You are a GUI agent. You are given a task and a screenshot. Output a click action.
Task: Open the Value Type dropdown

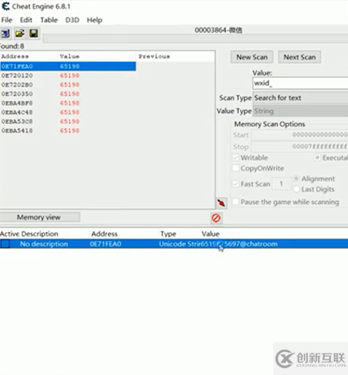pos(300,111)
